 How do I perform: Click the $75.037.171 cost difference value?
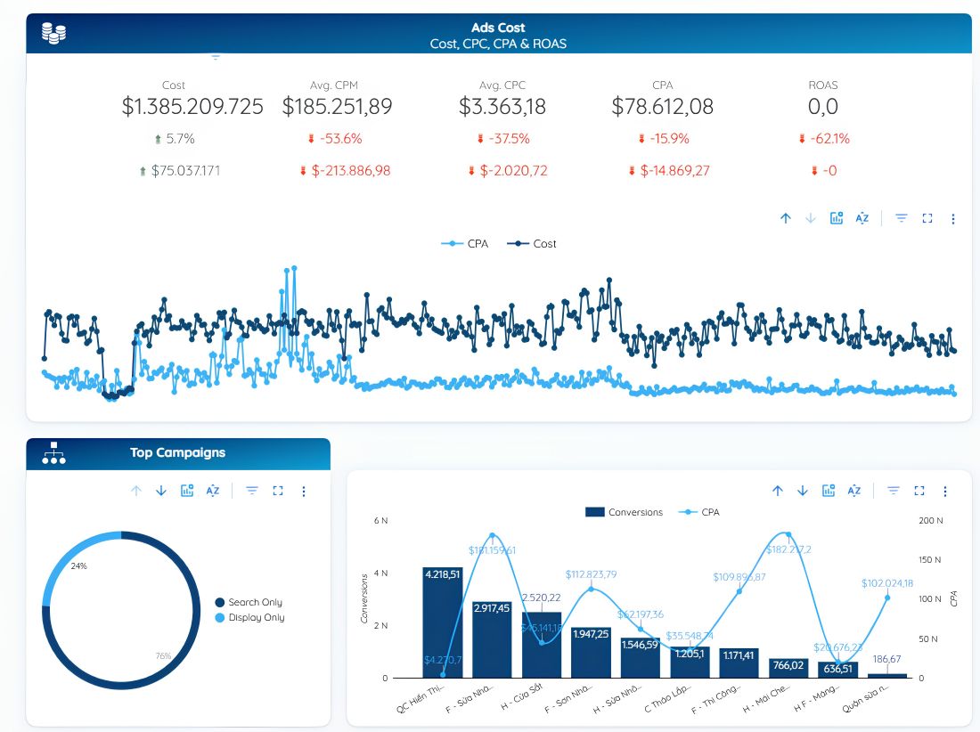(x=180, y=170)
